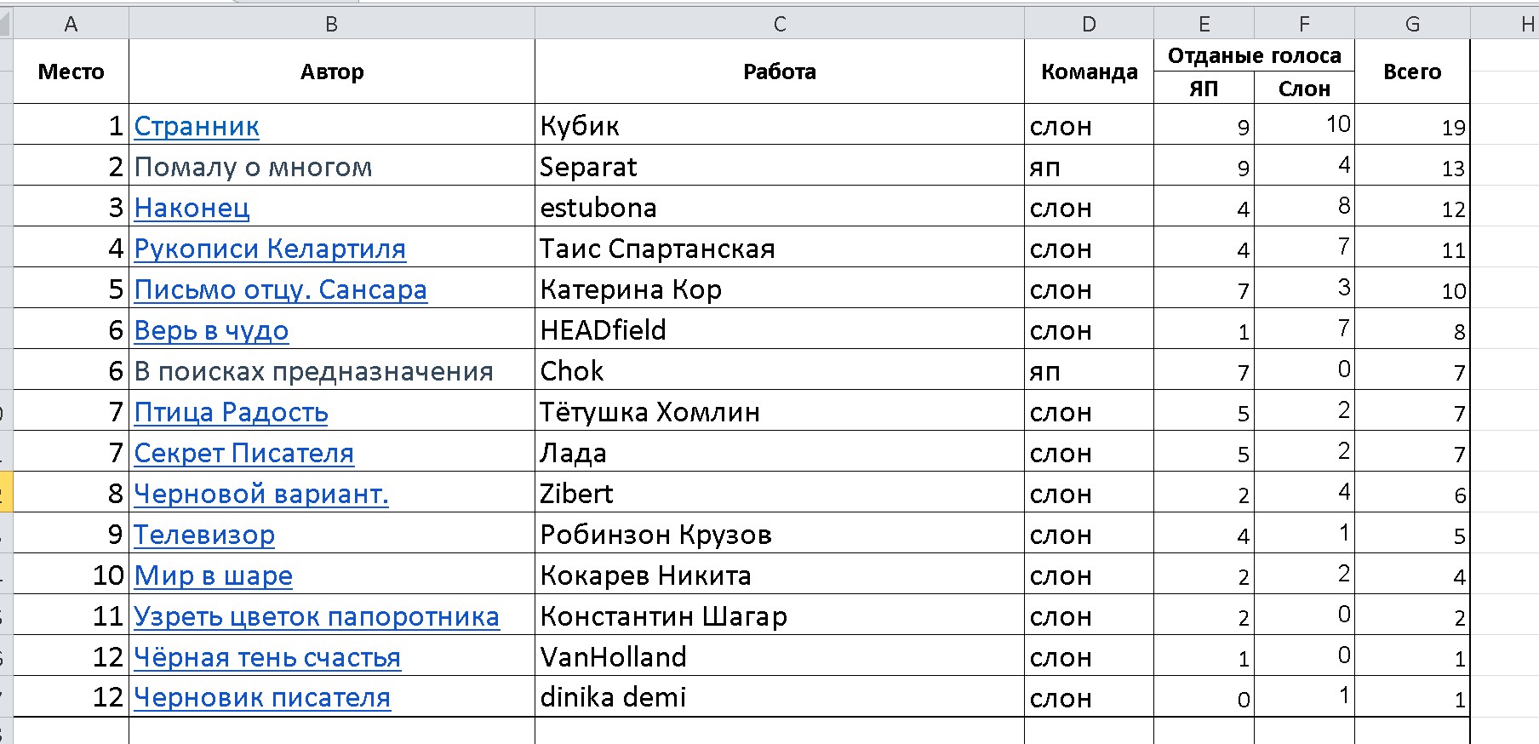
Task: Select the merged Отданые голоса header cell
Action: [x=1254, y=56]
